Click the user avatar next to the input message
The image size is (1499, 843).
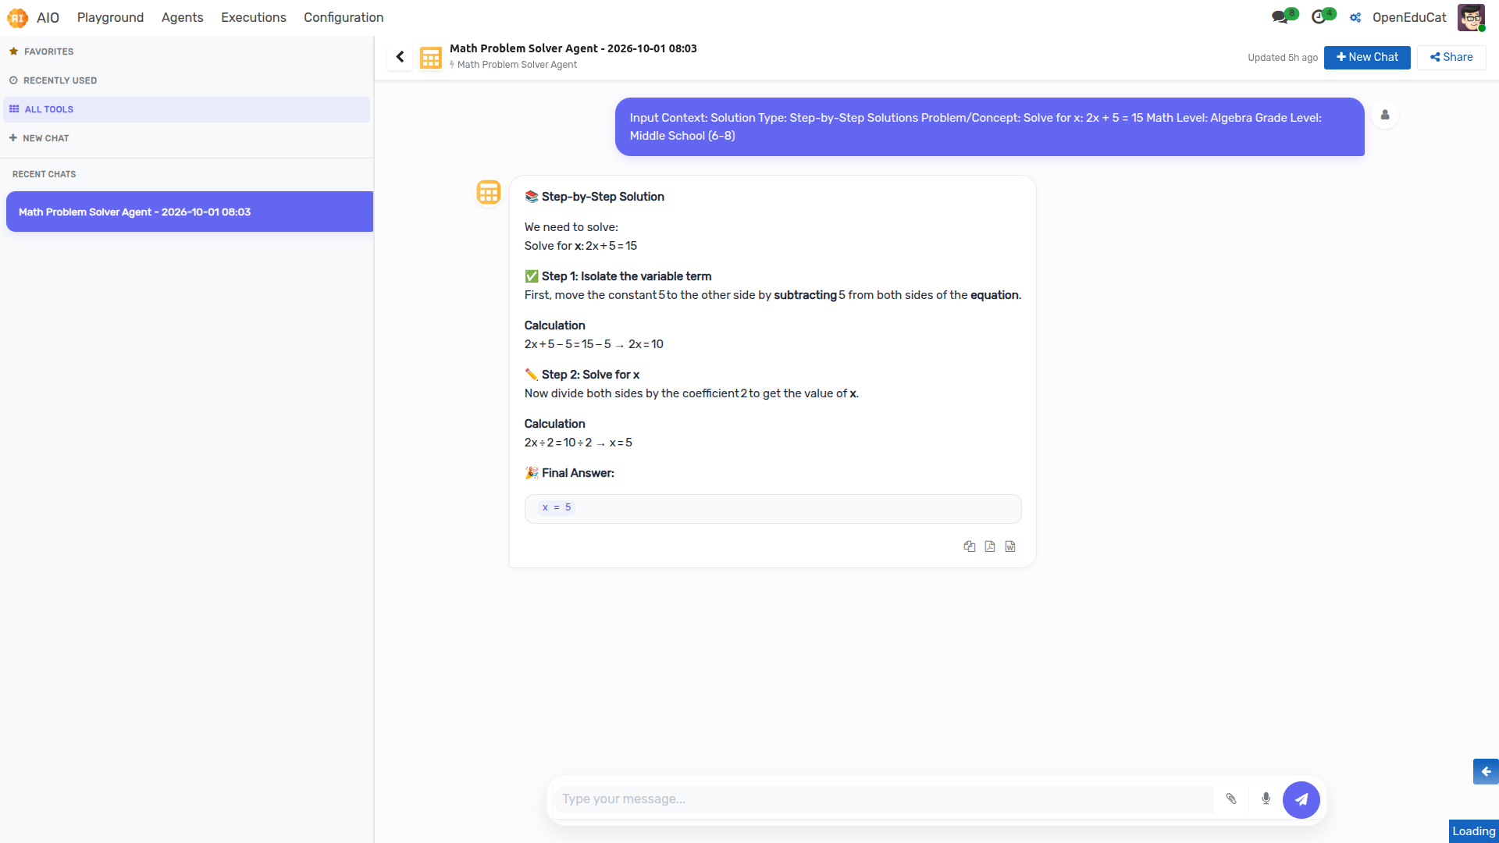1385,116
